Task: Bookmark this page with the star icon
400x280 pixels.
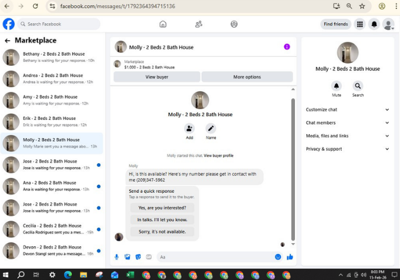Action: tap(362, 6)
